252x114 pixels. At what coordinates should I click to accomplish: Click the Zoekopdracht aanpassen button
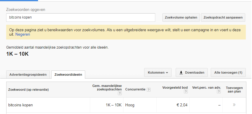click(x=223, y=17)
